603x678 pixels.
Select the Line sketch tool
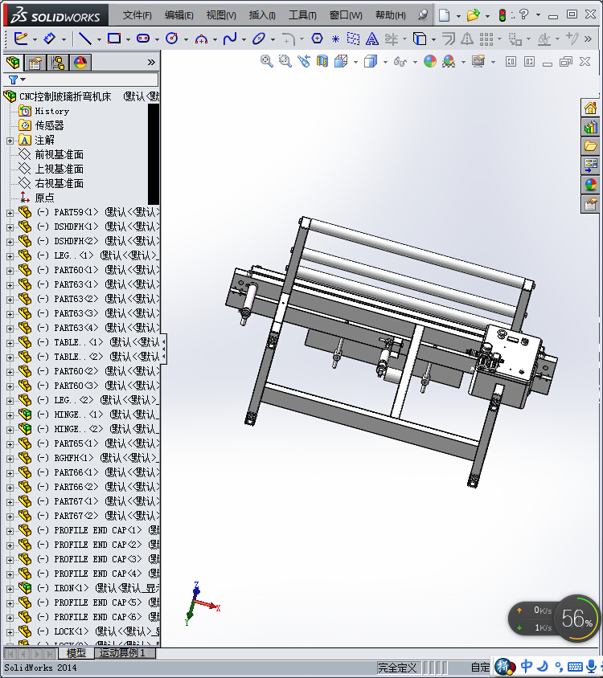[x=84, y=39]
